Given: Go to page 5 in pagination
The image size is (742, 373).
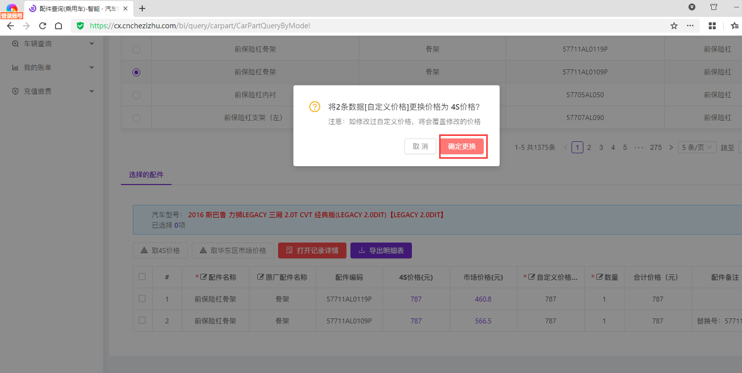Looking at the screenshot, I should coord(625,147).
